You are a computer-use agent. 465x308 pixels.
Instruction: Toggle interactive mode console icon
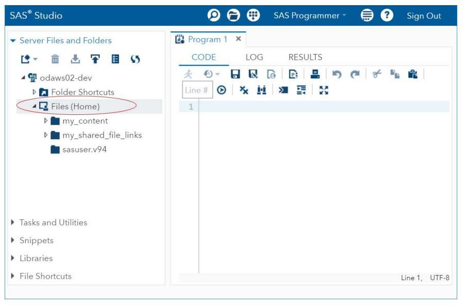(283, 90)
